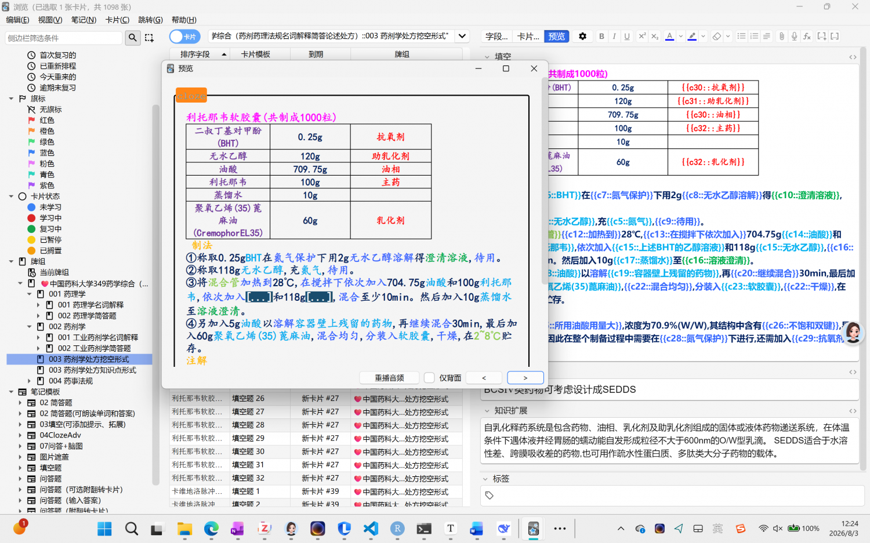The height and width of the screenshot is (543, 870).
Task: Open the 帮助(H) menu
Action: click(x=184, y=20)
